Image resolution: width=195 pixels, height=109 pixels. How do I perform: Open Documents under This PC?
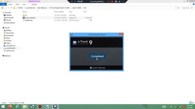[10, 33]
